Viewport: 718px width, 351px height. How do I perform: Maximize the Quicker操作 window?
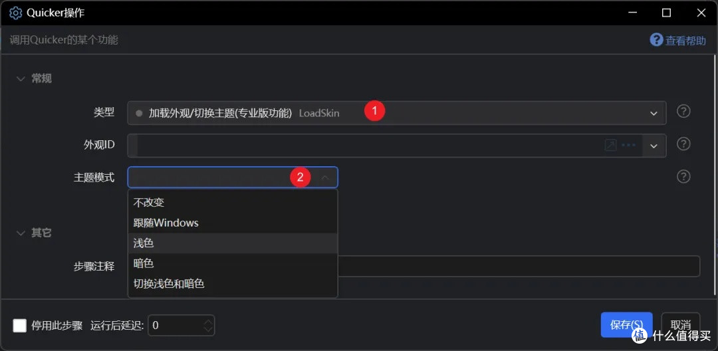pyautogui.click(x=666, y=13)
